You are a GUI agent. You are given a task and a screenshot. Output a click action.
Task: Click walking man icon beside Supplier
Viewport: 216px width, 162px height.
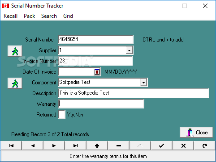click(x=15, y=51)
